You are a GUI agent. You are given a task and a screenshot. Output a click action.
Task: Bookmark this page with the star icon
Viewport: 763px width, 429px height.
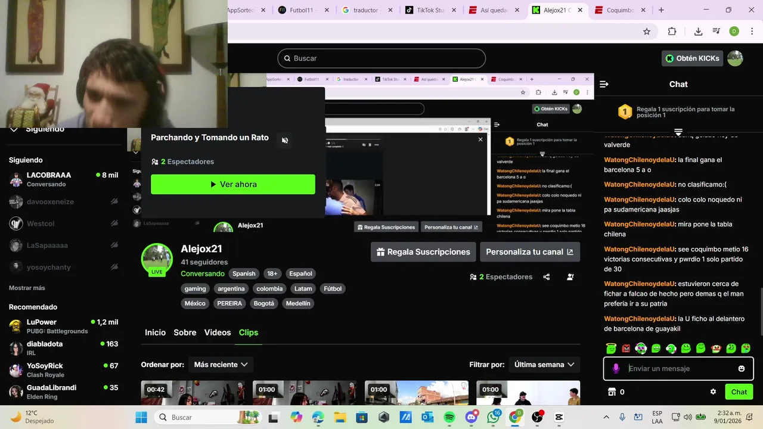[x=647, y=32]
